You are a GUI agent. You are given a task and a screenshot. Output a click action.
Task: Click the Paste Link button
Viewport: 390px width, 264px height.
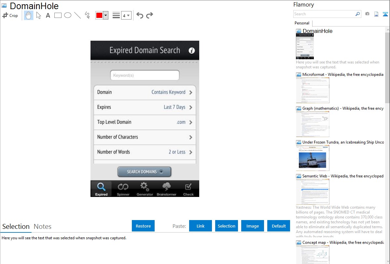(201, 226)
